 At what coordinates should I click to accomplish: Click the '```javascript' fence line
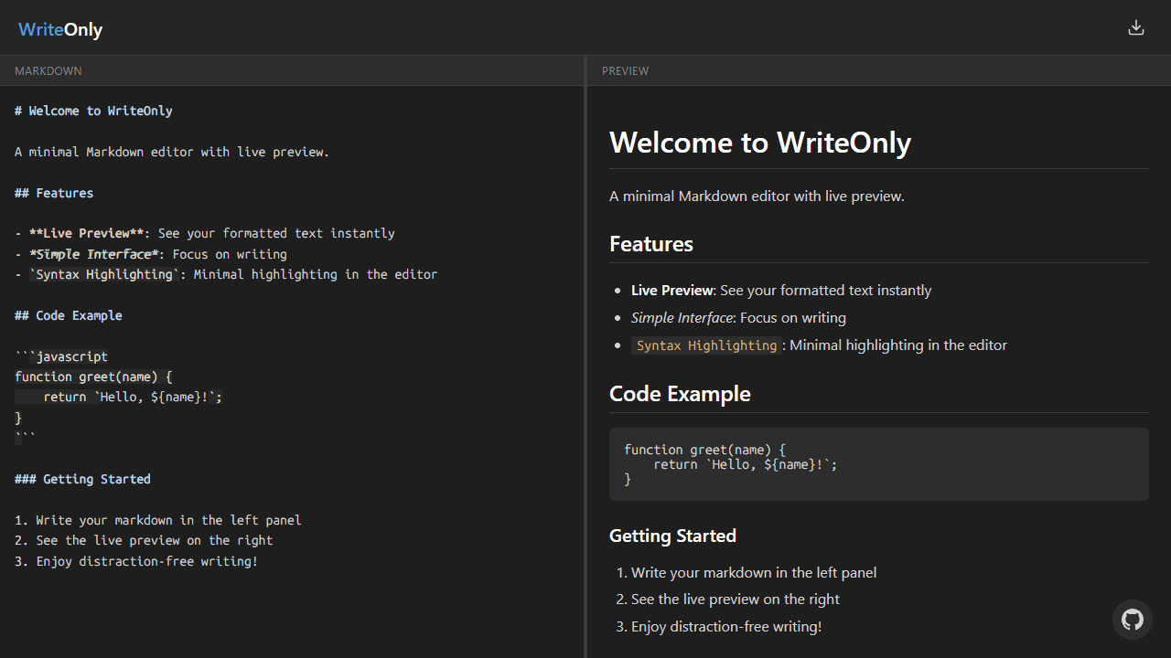[61, 356]
